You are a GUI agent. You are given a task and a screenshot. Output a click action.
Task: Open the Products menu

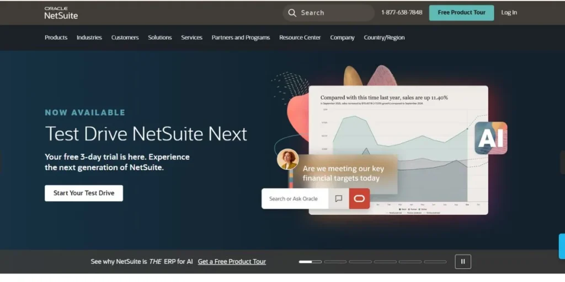point(56,37)
